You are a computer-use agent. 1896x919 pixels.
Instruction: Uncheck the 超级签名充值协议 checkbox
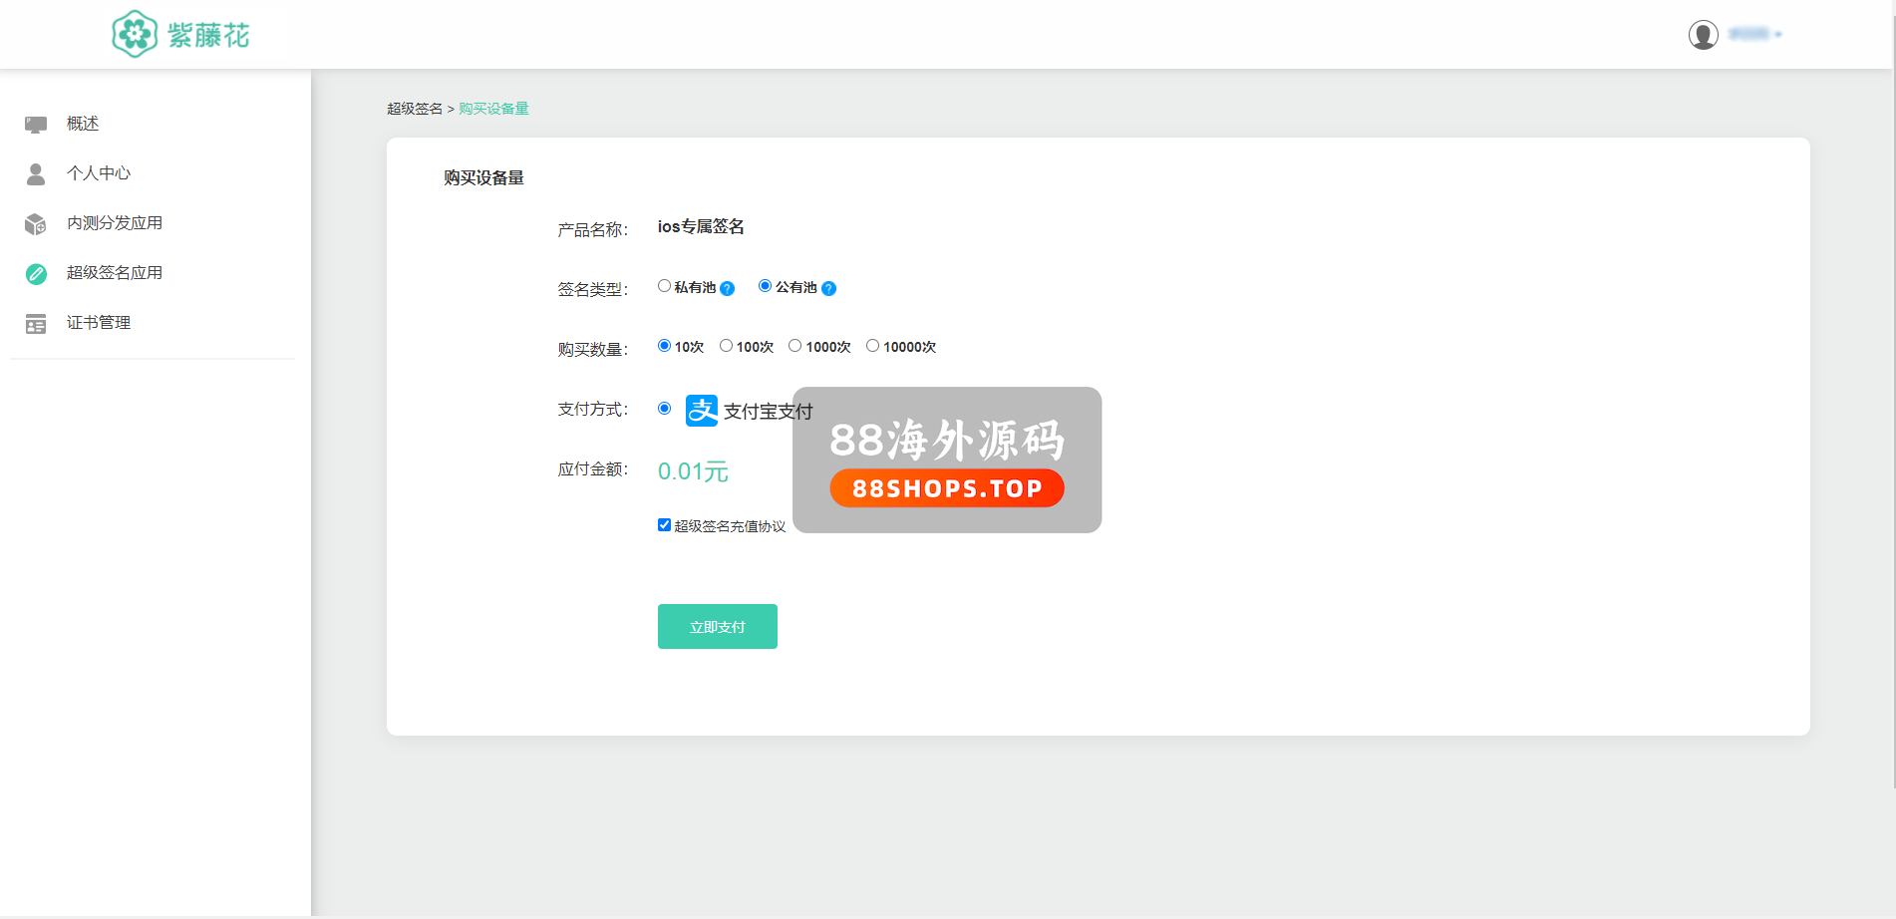(664, 525)
